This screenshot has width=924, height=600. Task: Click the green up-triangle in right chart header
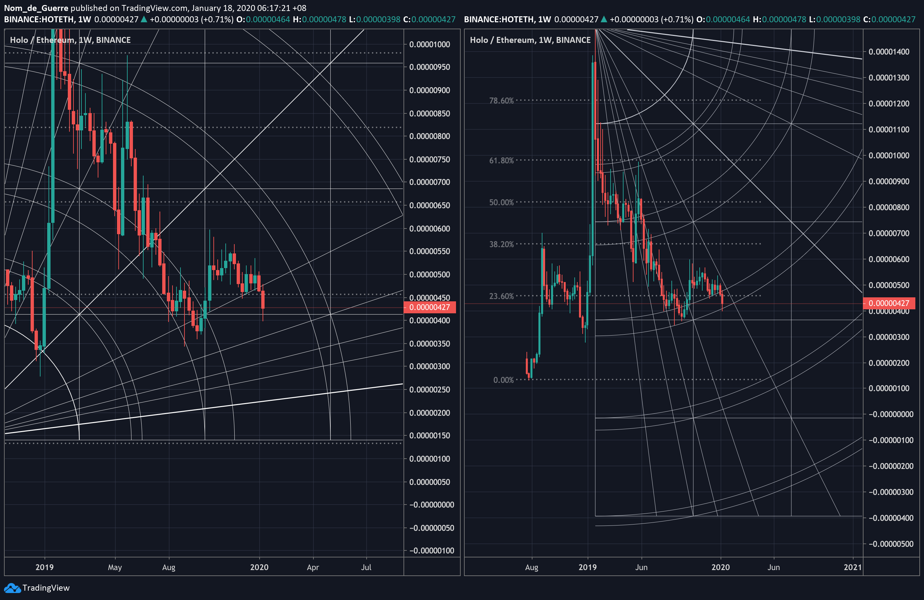[x=604, y=19]
